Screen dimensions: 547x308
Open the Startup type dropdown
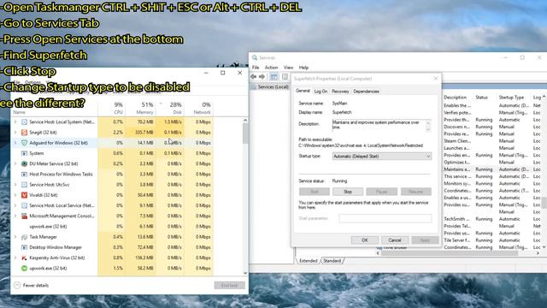pyautogui.click(x=382, y=156)
